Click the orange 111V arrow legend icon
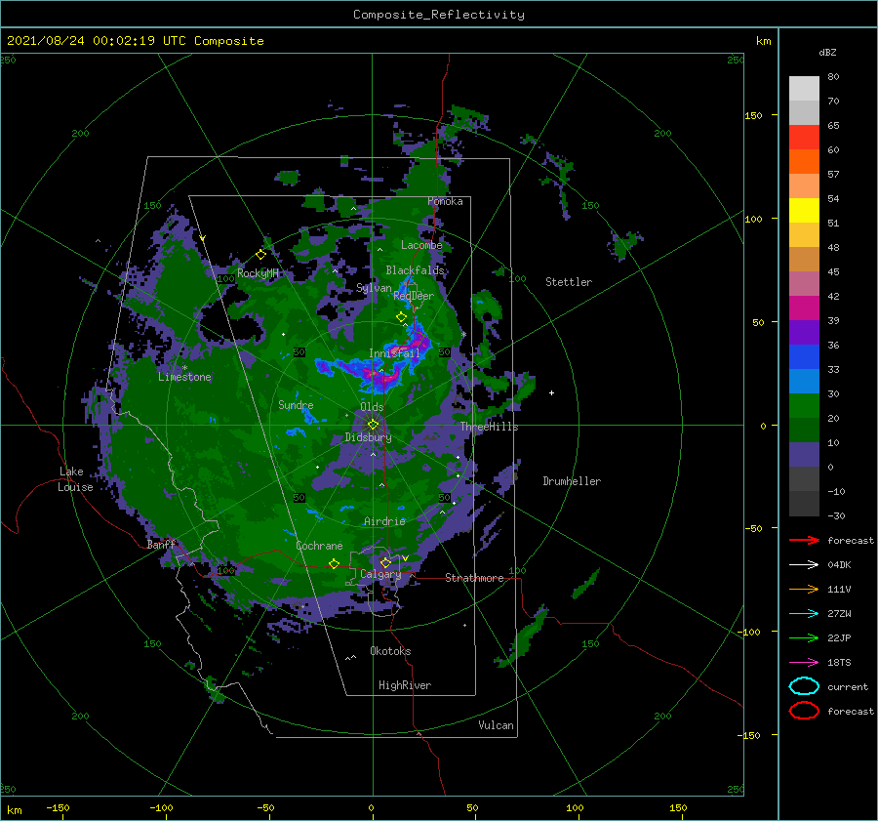The image size is (878, 821). (x=804, y=589)
